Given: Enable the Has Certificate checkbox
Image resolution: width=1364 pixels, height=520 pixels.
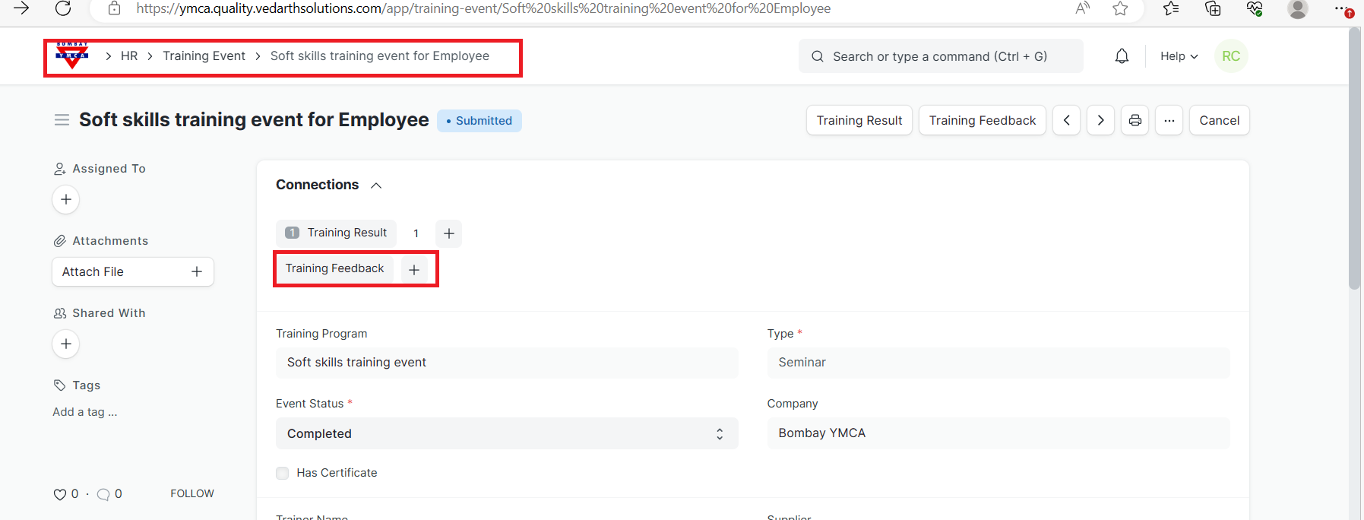Looking at the screenshot, I should click(283, 473).
